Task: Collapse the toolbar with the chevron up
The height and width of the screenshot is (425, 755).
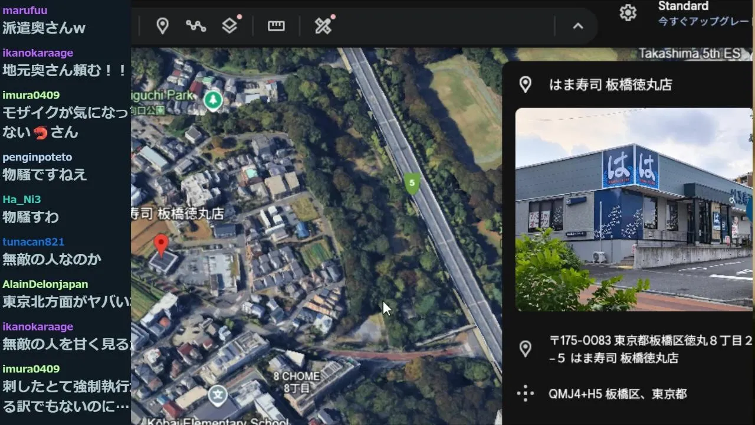Action: [x=578, y=26]
